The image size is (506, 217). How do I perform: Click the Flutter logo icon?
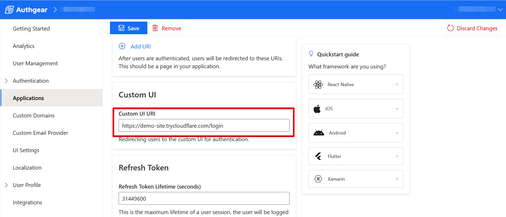pos(318,156)
